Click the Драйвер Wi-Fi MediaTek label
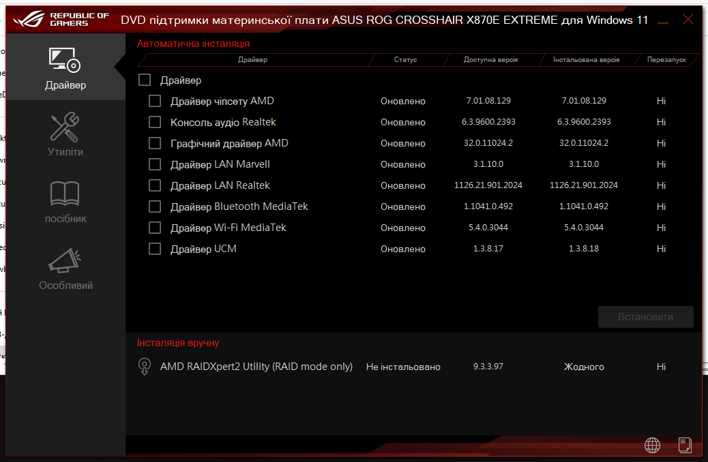This screenshot has width=708, height=462. 228,228
